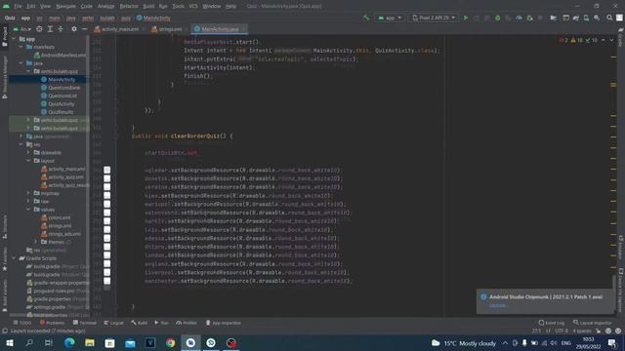Collapse the java folder in project tree
625x351 pixels.
pos(21,63)
